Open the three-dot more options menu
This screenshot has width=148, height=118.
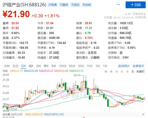(118, 4)
